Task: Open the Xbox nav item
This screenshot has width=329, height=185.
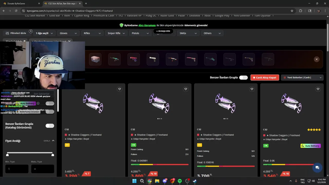Action: pos(207,15)
